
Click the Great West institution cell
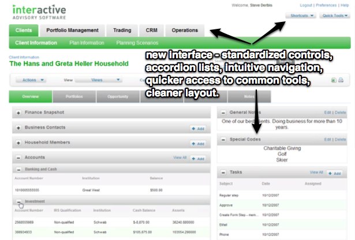[91, 190]
